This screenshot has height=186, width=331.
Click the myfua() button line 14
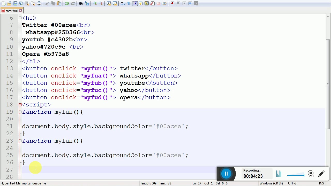(x=102, y=76)
